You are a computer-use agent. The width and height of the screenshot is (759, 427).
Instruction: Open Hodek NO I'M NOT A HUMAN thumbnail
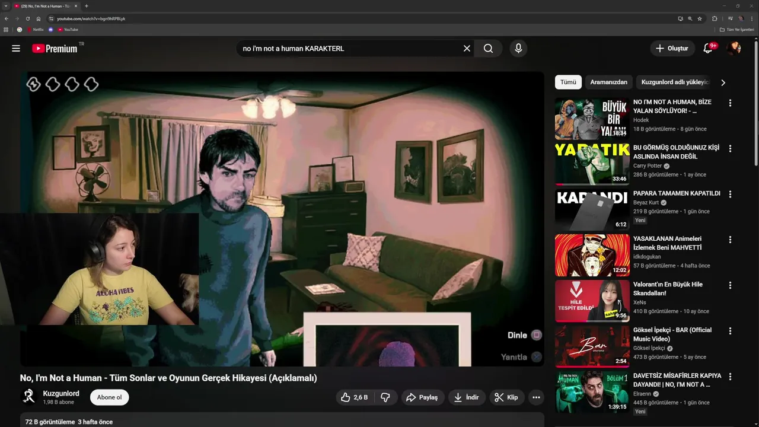(592, 119)
